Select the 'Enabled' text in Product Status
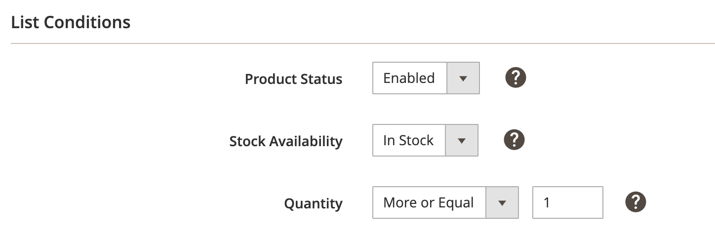Screen dimensions: 715x241 click(x=409, y=78)
